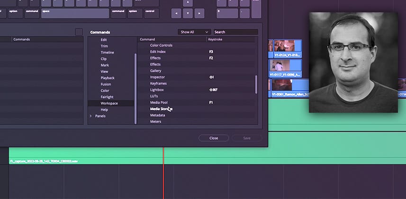Click the Search field in Commands panel

pos(235,32)
